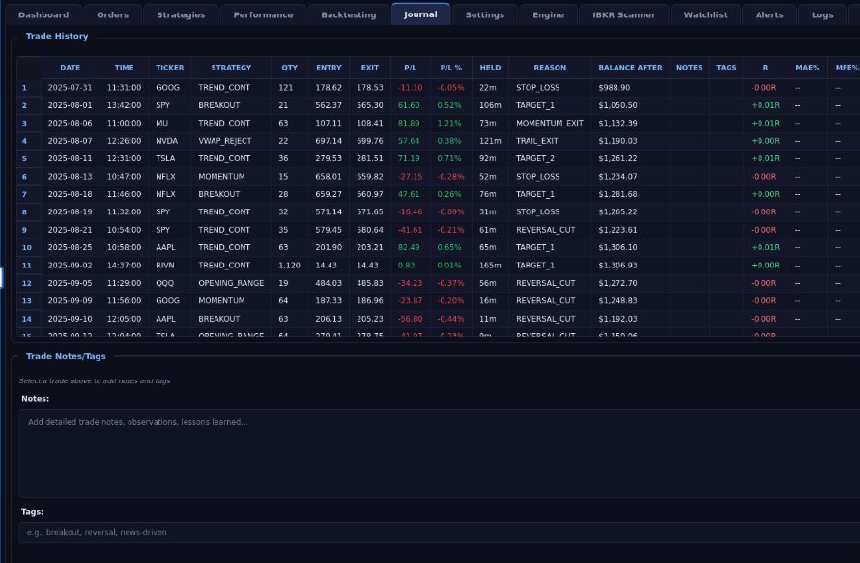Sort by the P/L % column header
This screenshot has height=563, width=860.
pos(451,68)
